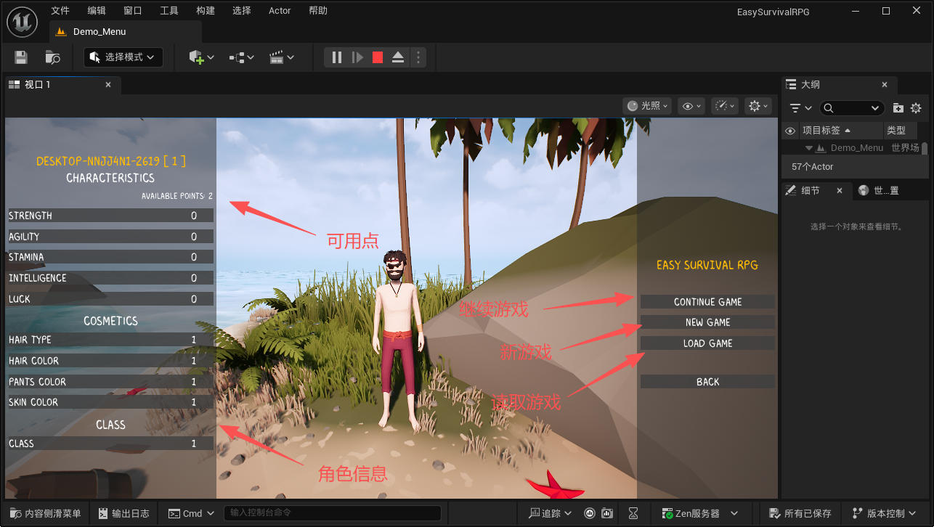Open the 工具 menu
The width and height of the screenshot is (934, 527).
(169, 11)
